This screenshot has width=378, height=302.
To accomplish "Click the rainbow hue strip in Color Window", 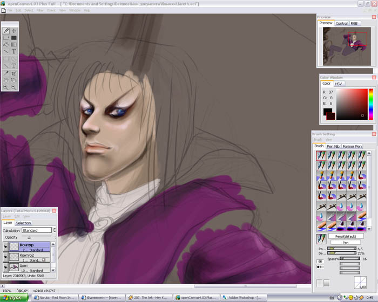I will pos(371,104).
